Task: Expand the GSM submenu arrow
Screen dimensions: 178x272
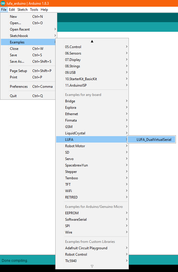Action: pyautogui.click(x=127, y=127)
